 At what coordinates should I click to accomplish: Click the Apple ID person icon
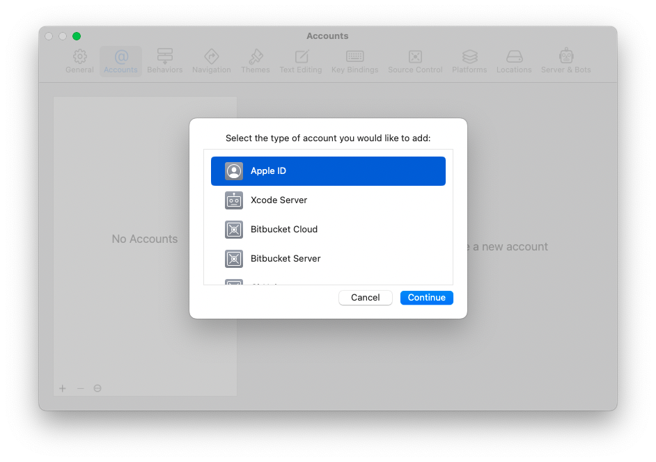(x=234, y=171)
